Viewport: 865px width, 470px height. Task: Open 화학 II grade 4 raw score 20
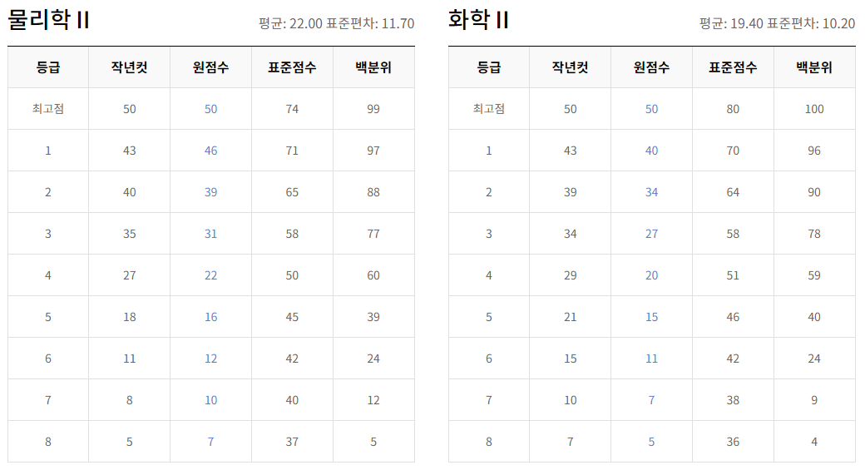tap(651, 275)
